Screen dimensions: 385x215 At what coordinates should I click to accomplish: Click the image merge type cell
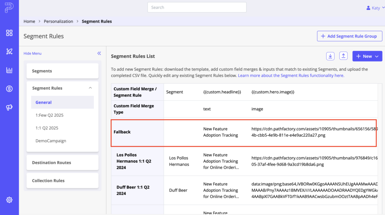click(257, 109)
